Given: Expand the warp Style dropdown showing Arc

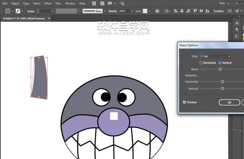Looking at the screenshot, I should point(215,56).
